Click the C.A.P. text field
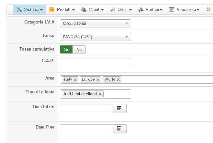 (95, 62)
